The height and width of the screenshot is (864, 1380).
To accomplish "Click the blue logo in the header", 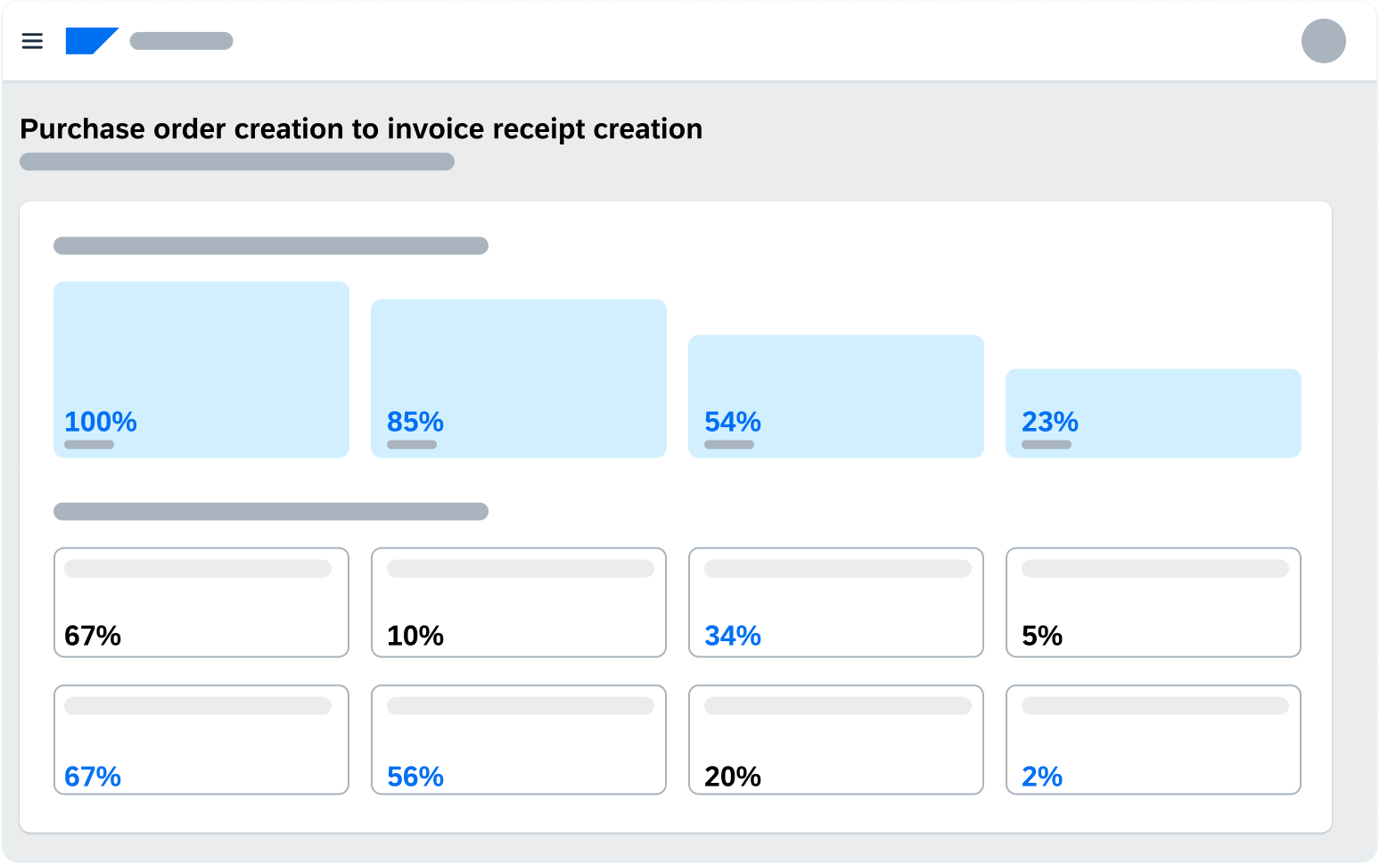I will 90,41.
